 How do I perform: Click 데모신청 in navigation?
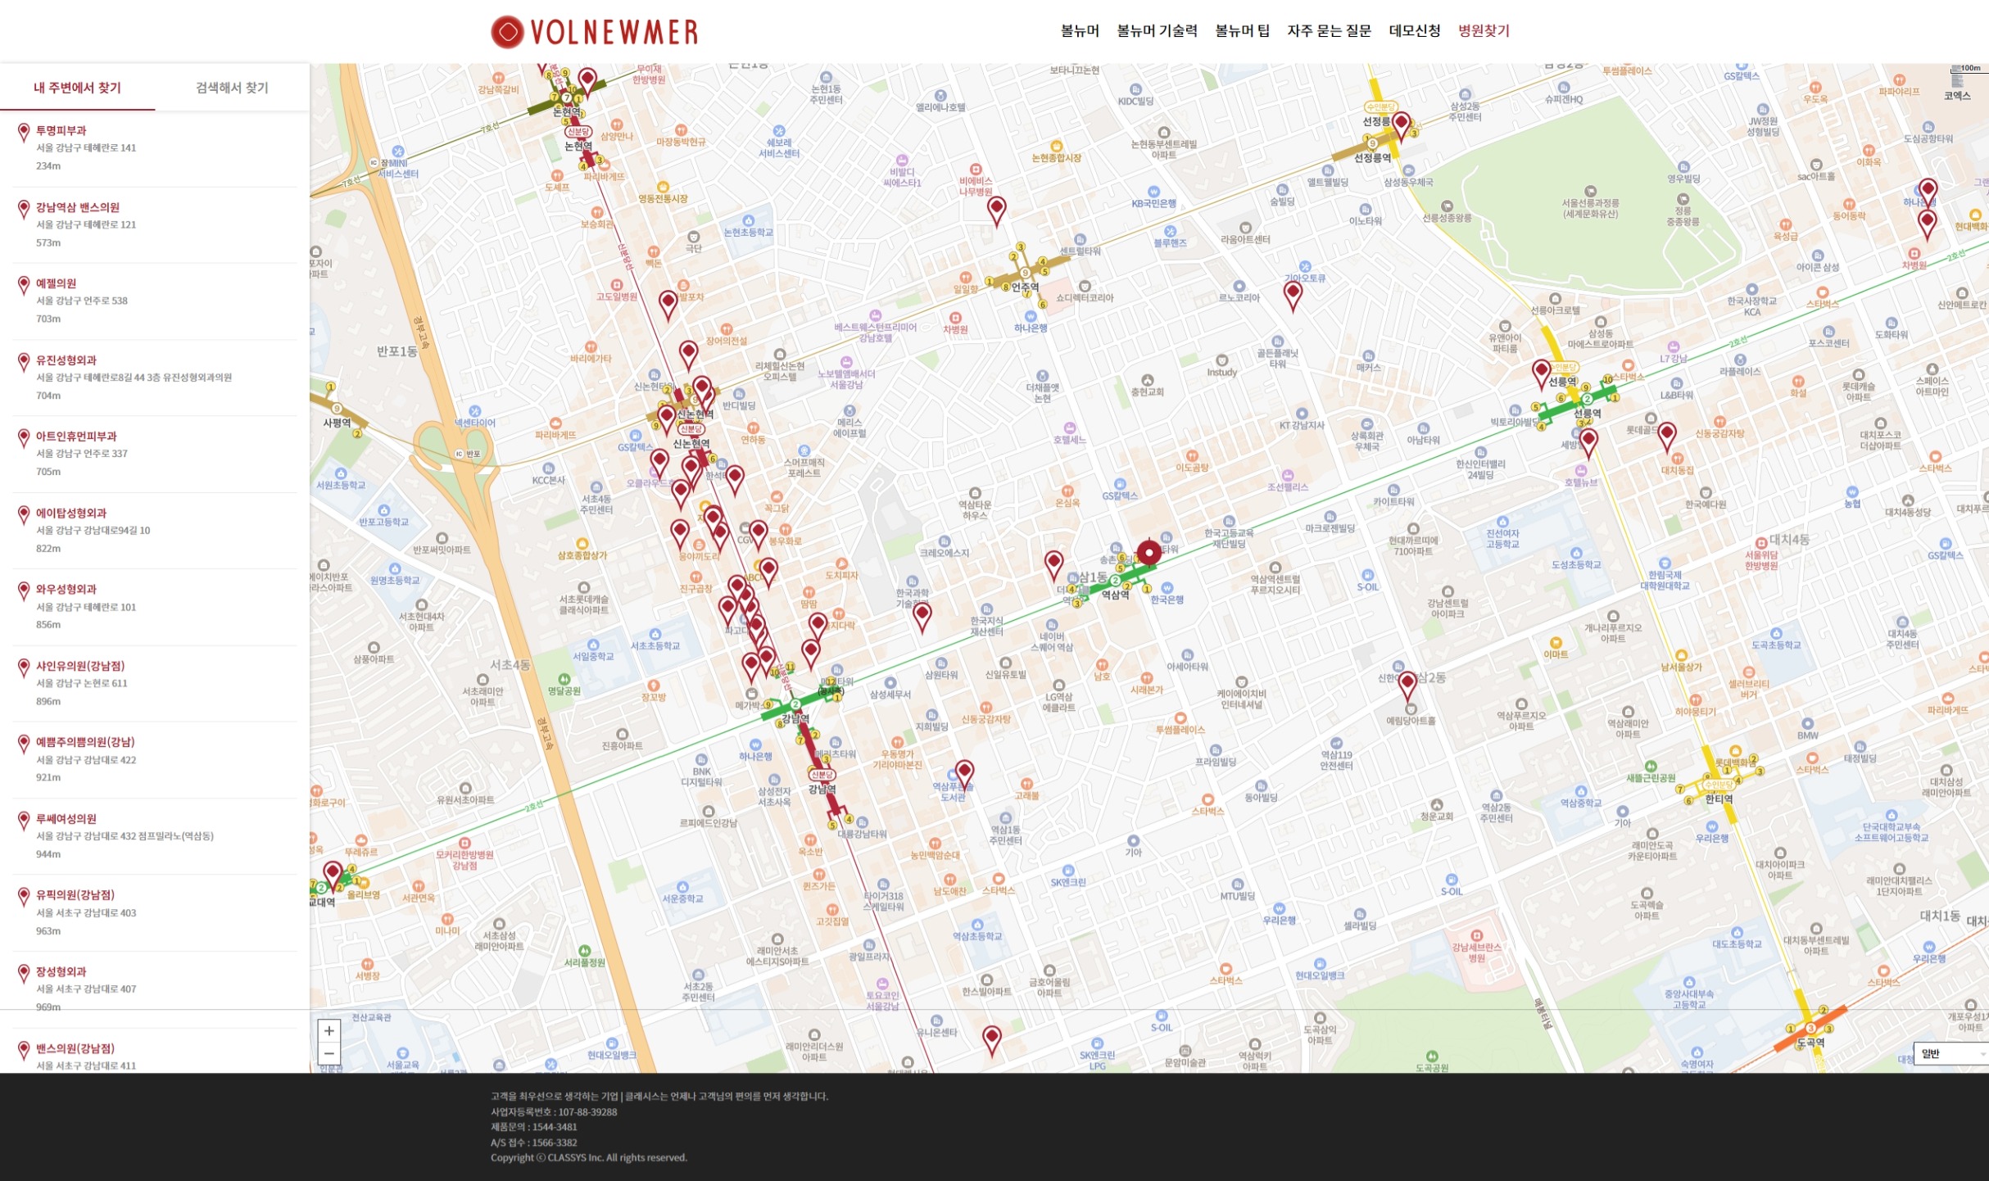click(x=1414, y=31)
